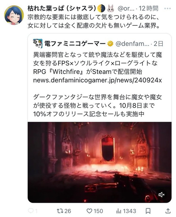
Task: Click the gold verified badge
Action: (x=110, y=44)
